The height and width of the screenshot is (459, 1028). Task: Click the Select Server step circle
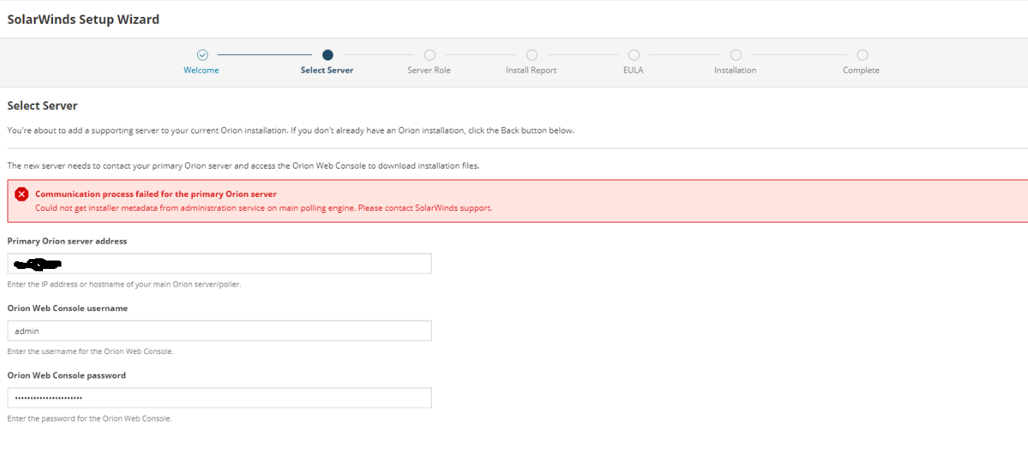[x=328, y=55]
